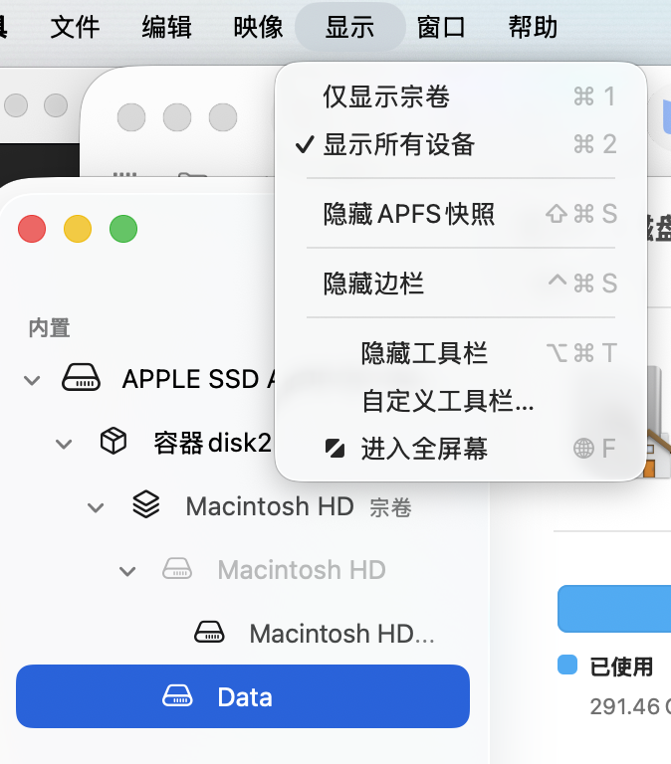The height and width of the screenshot is (764, 671).
Task: Select 显示所有设备 checked menu option
Action: coord(398,145)
